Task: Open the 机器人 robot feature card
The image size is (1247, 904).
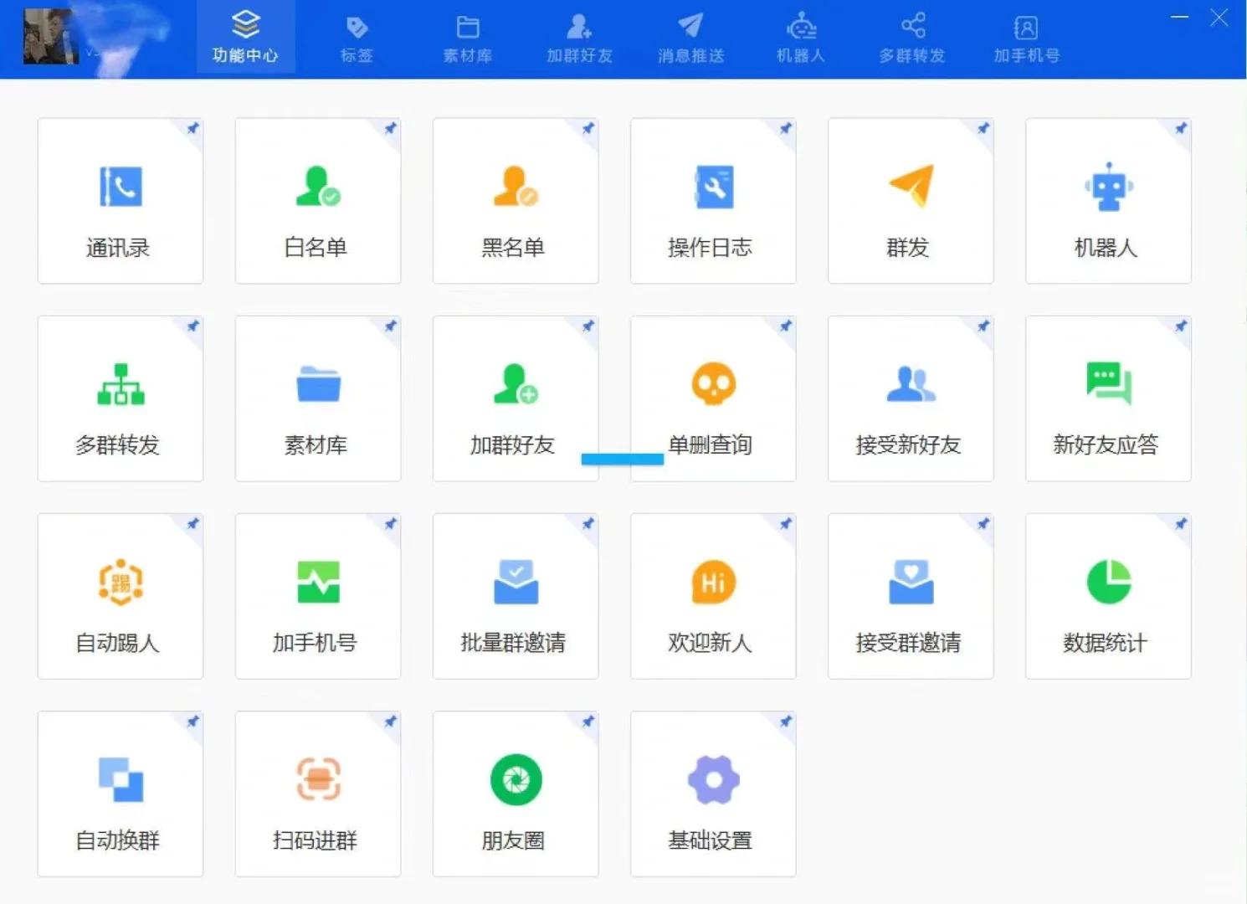Action: pos(1108,201)
